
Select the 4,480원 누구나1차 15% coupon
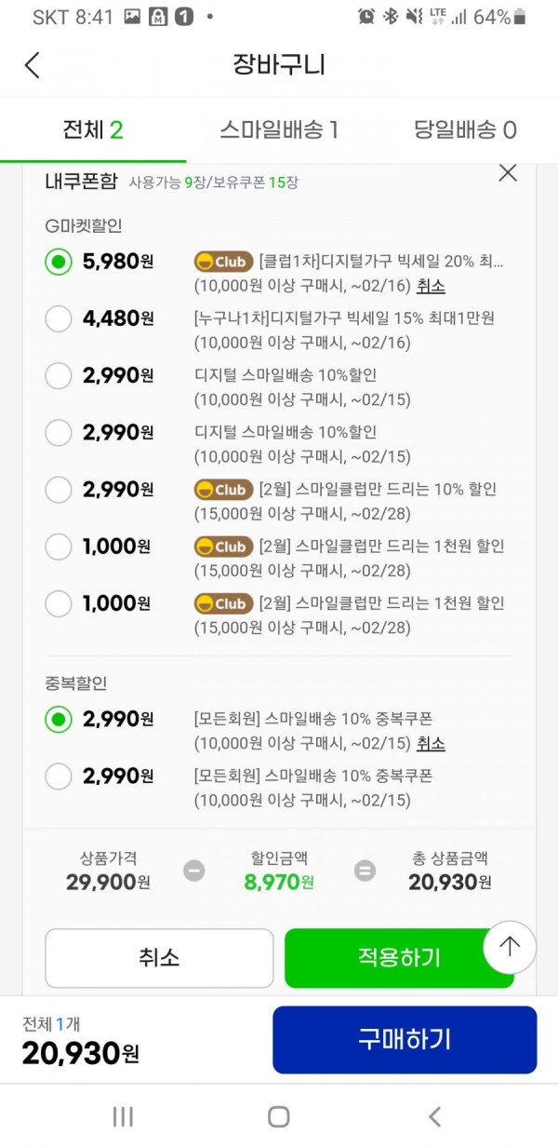coord(59,318)
